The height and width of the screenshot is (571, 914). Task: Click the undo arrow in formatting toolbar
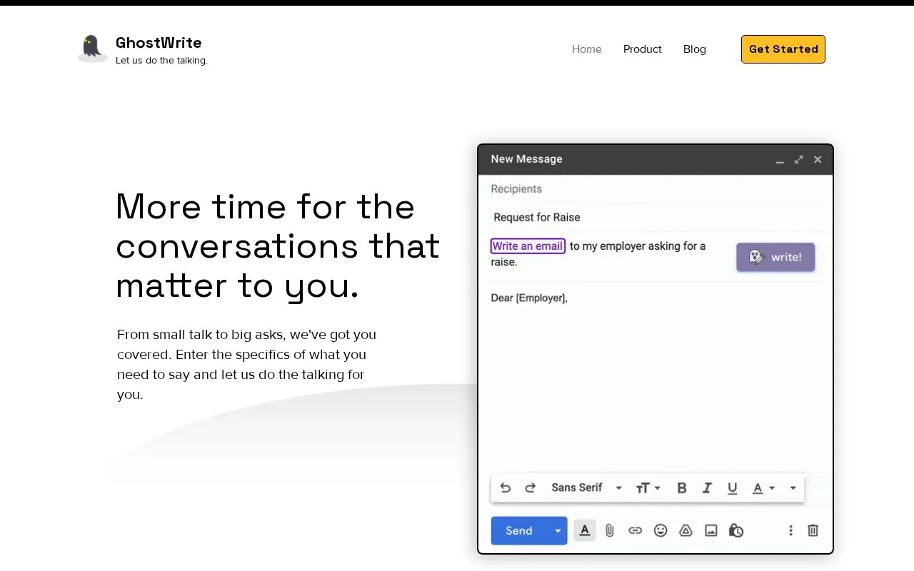[506, 488]
